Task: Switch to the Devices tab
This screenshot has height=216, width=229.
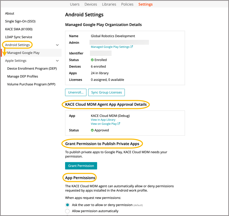Action: pyautogui.click(x=91, y=4)
